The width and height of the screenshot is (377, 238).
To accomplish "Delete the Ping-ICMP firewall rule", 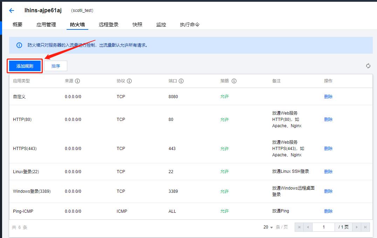I will click(328, 211).
